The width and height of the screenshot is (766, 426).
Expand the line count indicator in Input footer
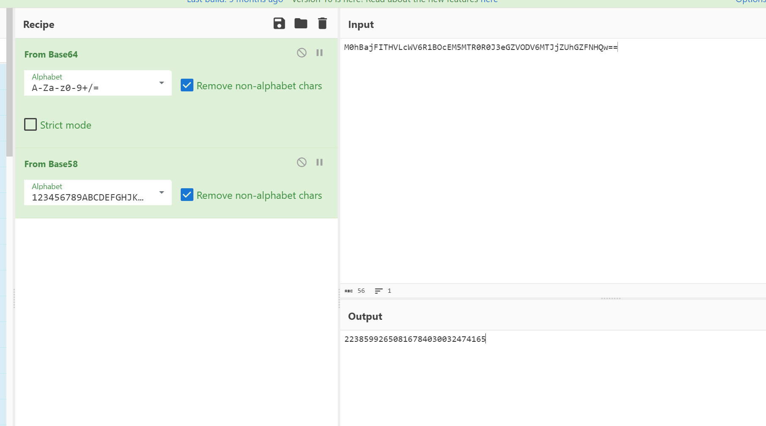point(380,291)
